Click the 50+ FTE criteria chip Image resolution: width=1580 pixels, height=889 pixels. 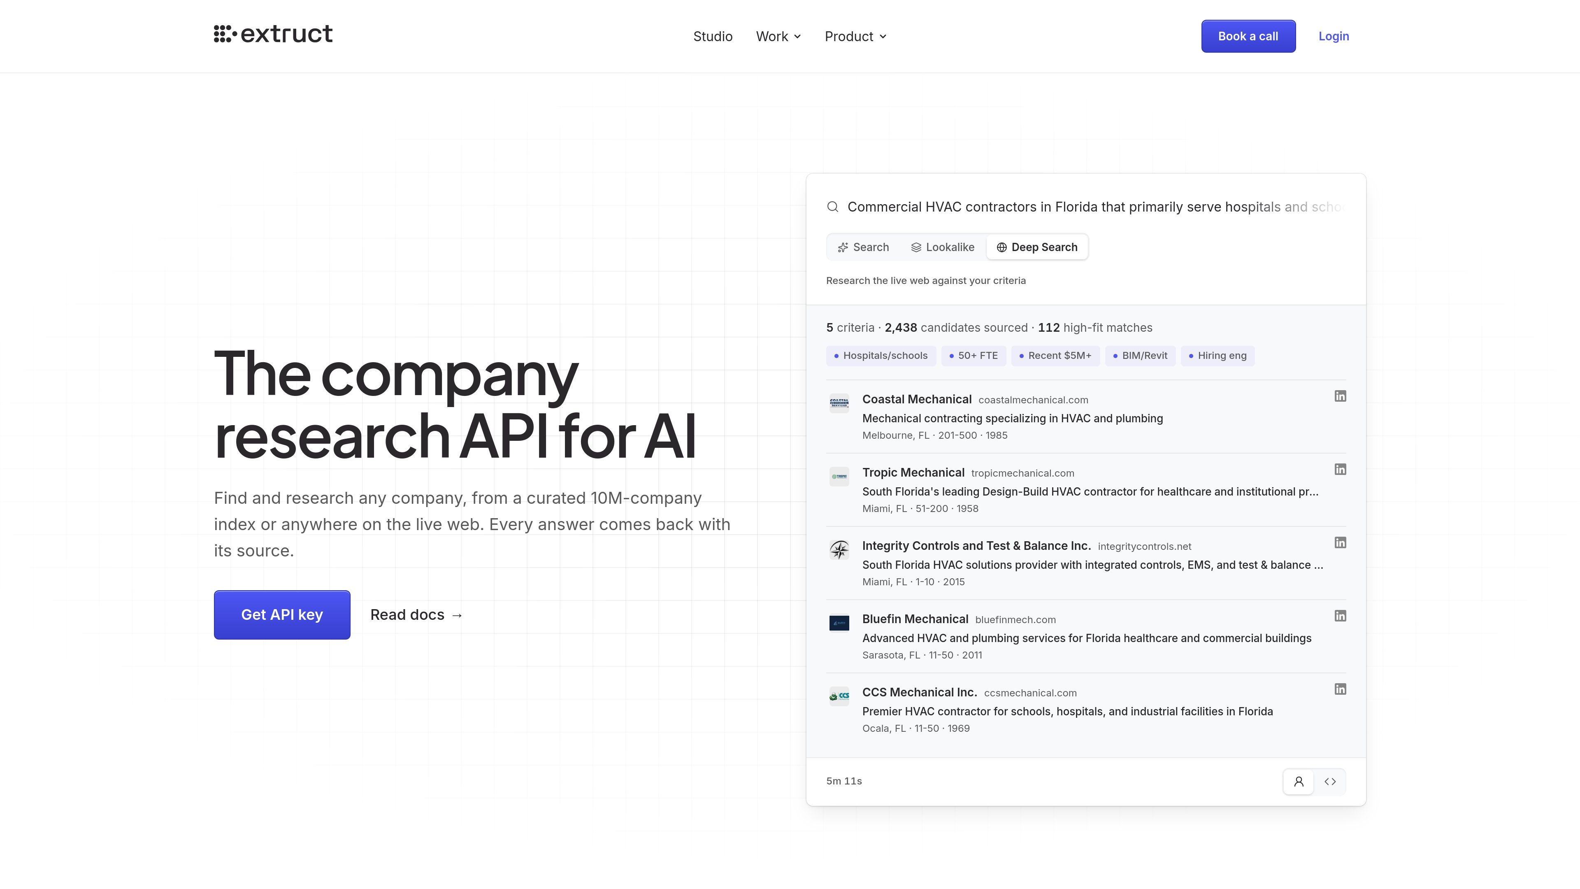[974, 356]
